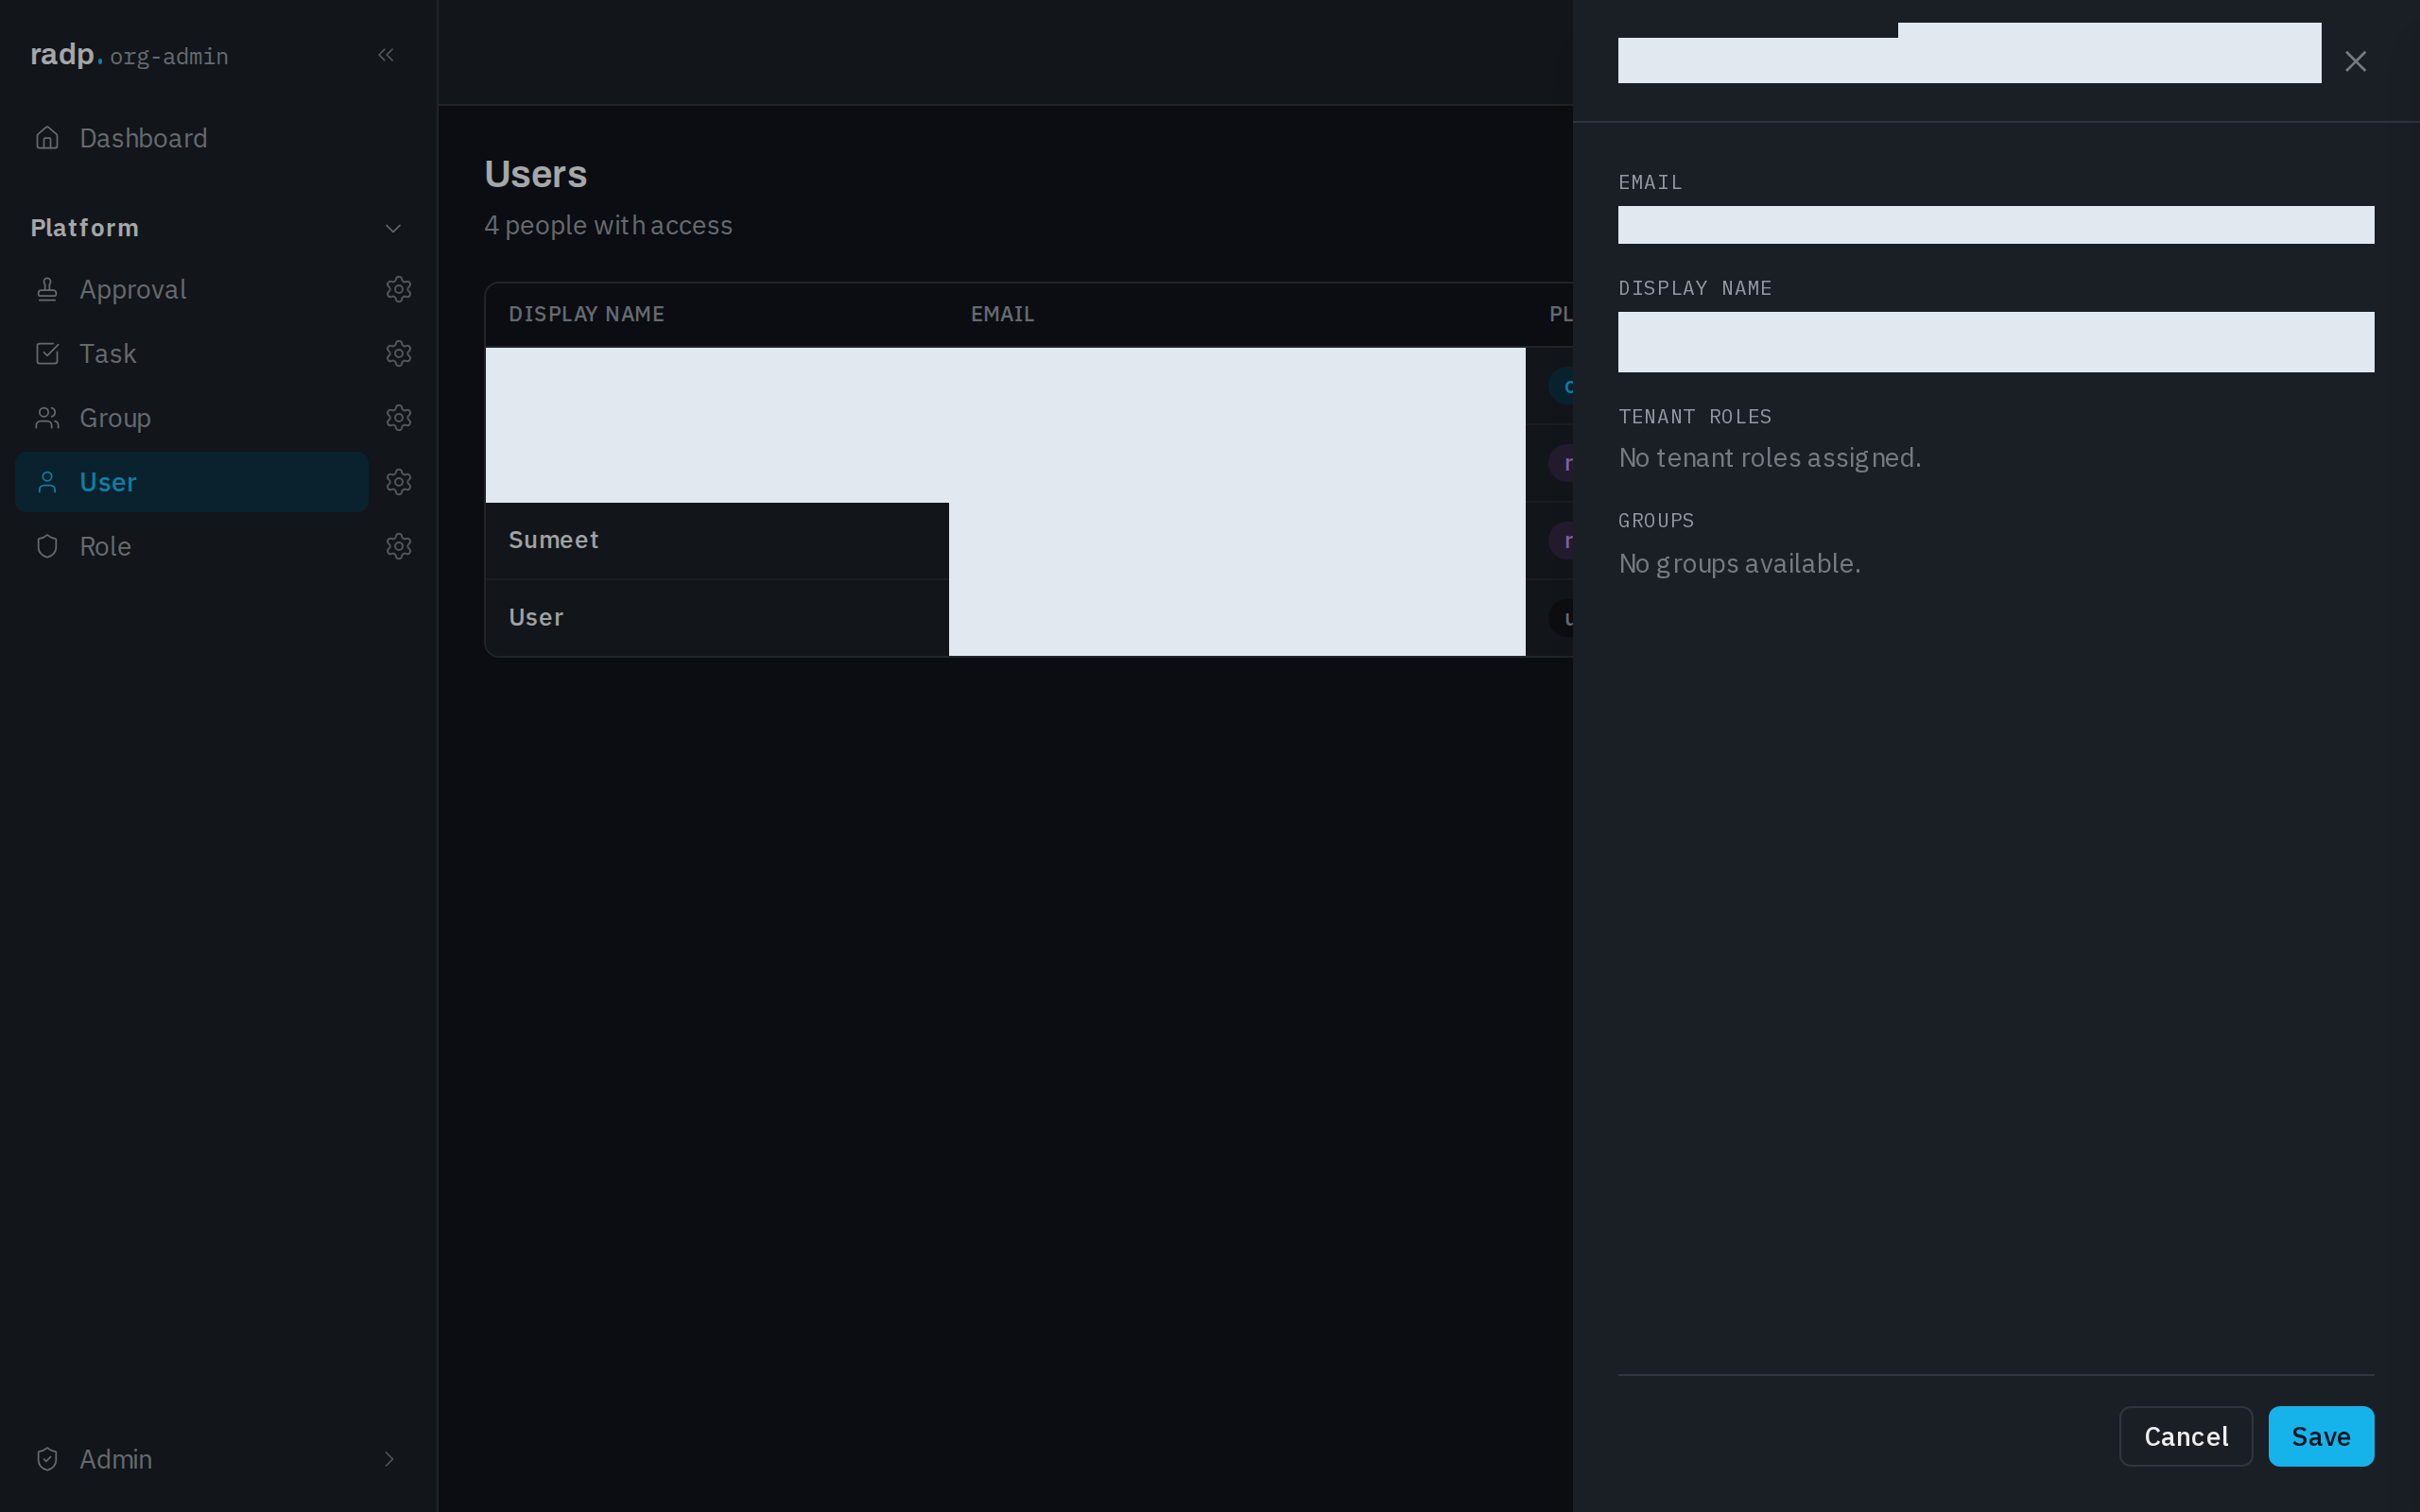Click the EMAIL column header in table
The height and width of the screenshot is (1512, 2420).
[1002, 314]
